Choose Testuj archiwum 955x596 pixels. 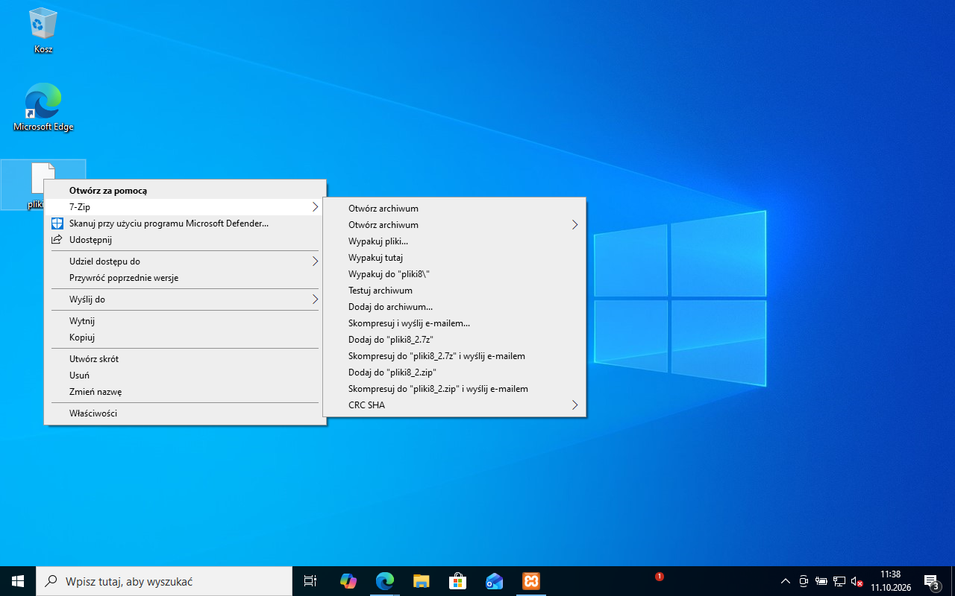454,291
